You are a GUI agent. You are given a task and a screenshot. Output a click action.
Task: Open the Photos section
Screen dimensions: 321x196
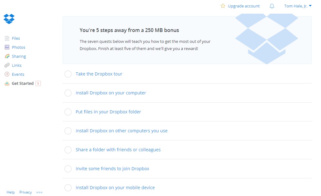(18, 47)
